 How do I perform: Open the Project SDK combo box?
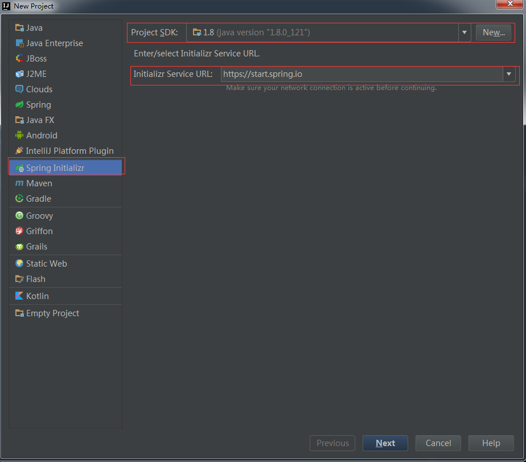(328, 32)
